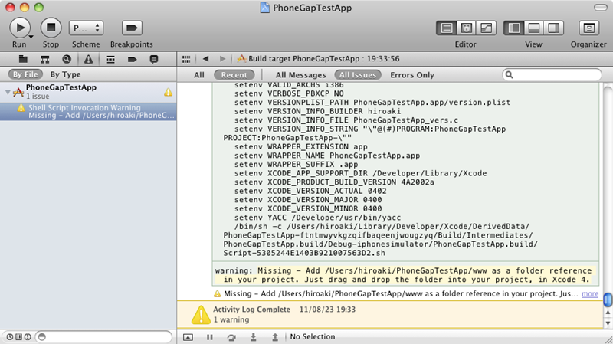Image resolution: width=613 pixels, height=344 pixels.
Task: Click the Run button options arrow
Action: (31, 36)
